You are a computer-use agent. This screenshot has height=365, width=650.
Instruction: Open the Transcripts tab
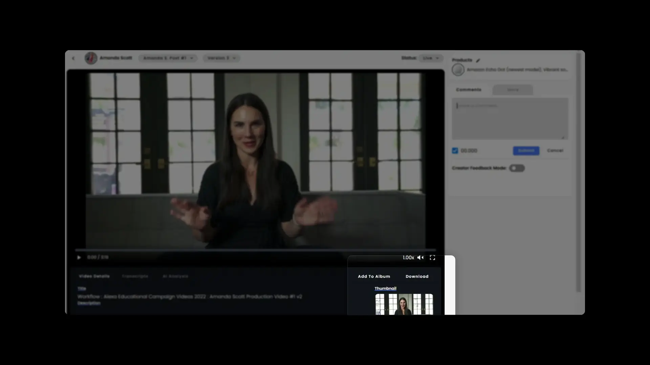coord(135,276)
